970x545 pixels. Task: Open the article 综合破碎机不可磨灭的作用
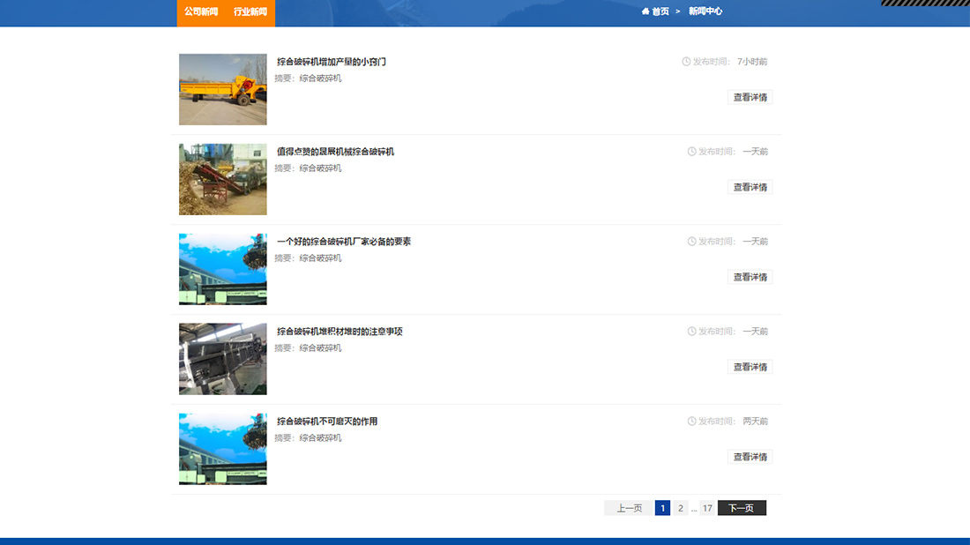[327, 422]
